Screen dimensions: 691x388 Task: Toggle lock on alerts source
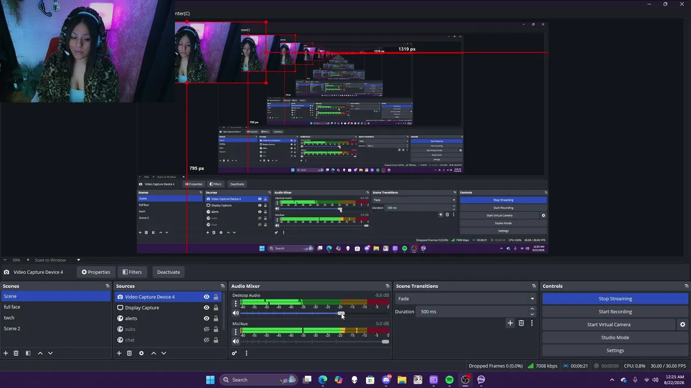(x=216, y=318)
